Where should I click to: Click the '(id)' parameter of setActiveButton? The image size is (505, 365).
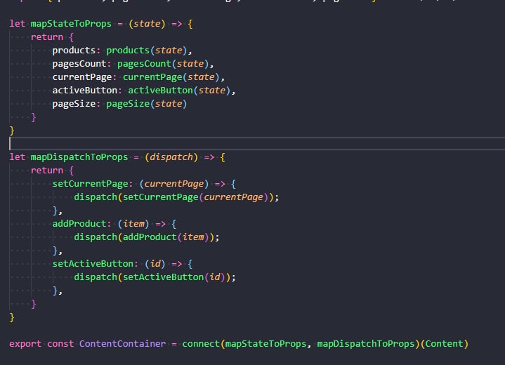(x=155, y=264)
